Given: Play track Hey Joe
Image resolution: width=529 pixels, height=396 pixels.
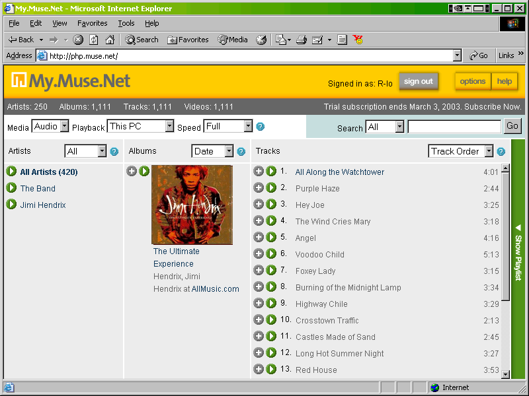Looking at the screenshot, I should (x=271, y=204).
